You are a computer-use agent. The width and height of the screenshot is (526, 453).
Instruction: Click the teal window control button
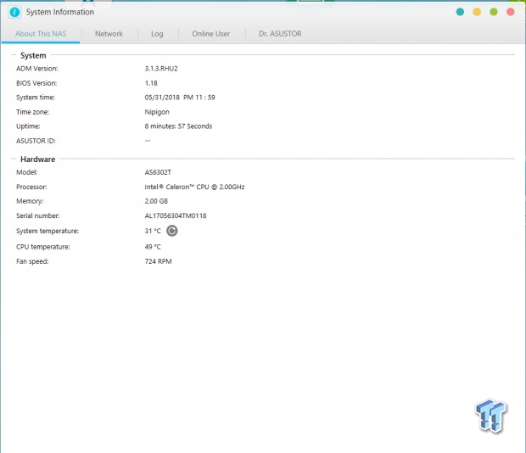(x=460, y=12)
